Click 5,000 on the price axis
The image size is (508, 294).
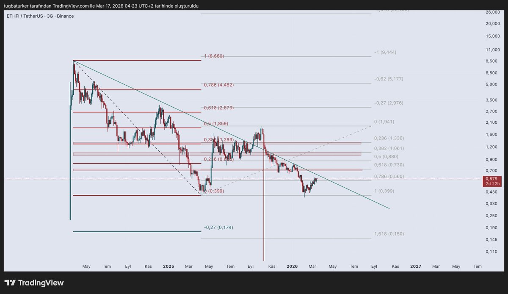(492, 84)
